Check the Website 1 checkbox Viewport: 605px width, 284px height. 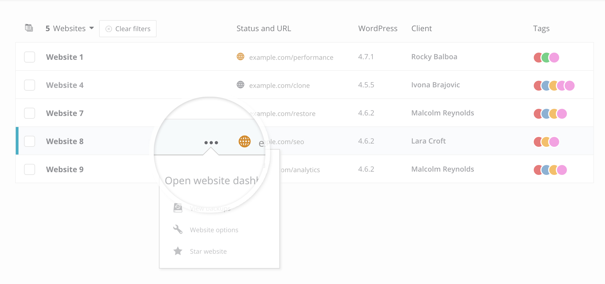coord(30,57)
